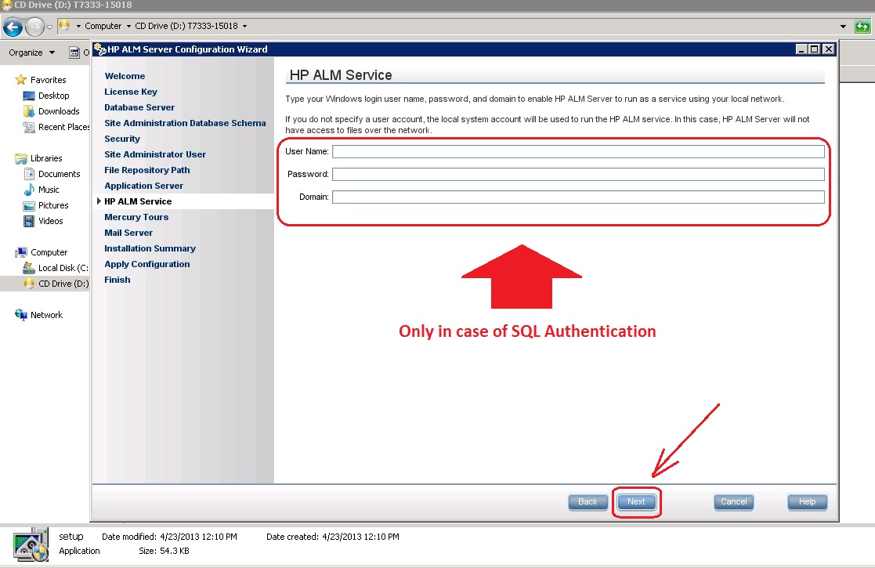
Task: Select the Finish step
Action: click(118, 279)
